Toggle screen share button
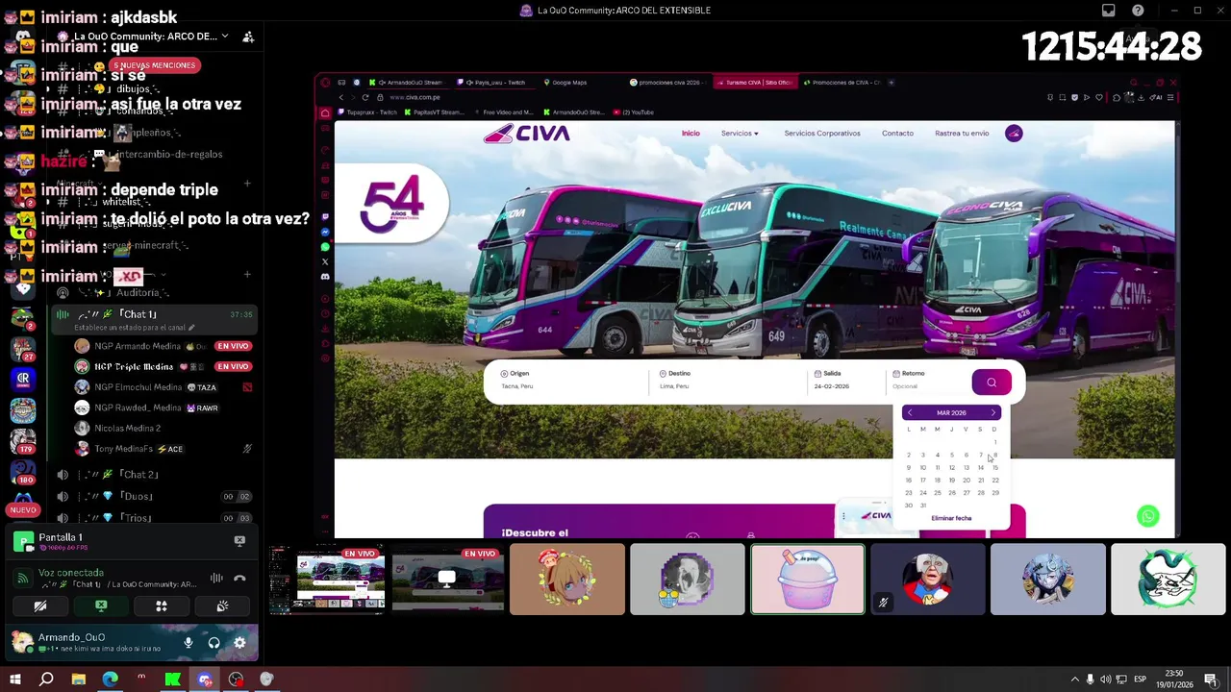Viewport: 1231px width, 692px height. tap(101, 606)
